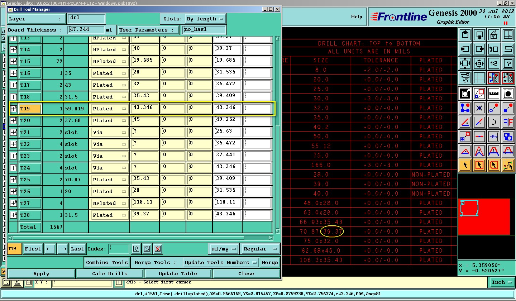Expand the T25 tool row plus button
This screenshot has width=516, height=301.
(13, 180)
